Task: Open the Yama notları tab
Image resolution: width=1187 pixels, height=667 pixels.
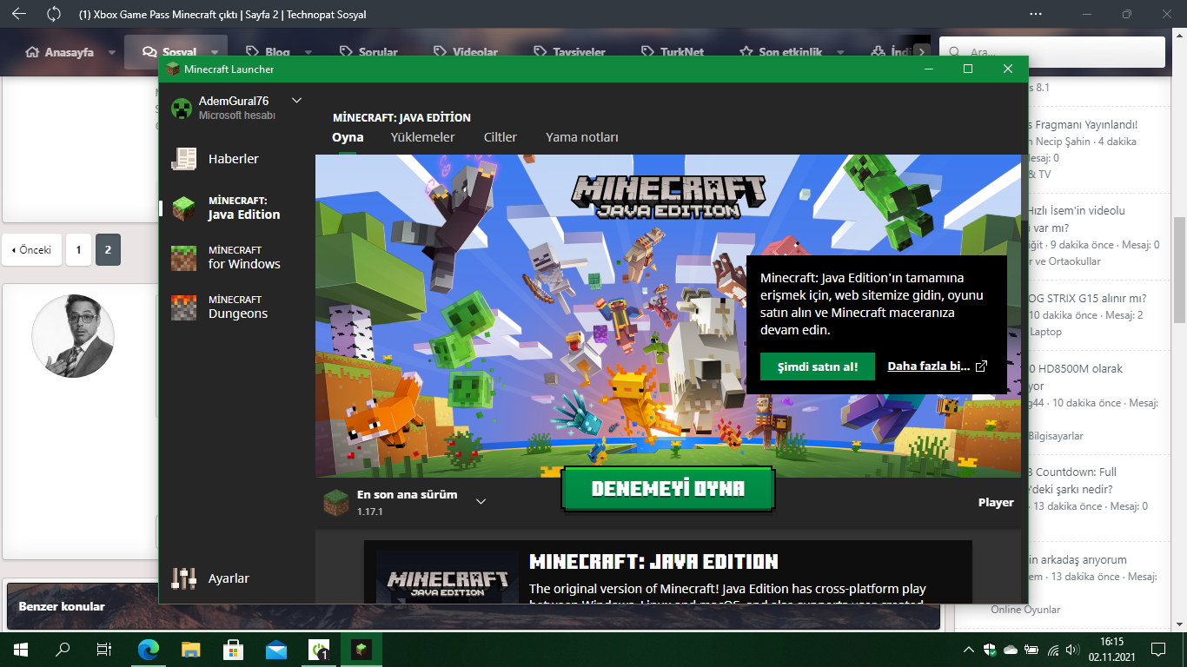Action: [x=582, y=137]
